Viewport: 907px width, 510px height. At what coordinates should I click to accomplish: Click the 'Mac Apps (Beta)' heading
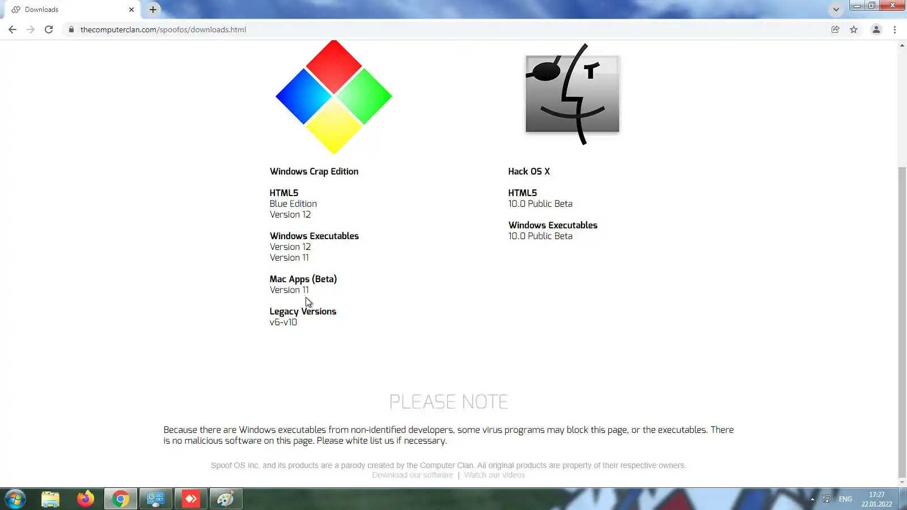point(303,279)
